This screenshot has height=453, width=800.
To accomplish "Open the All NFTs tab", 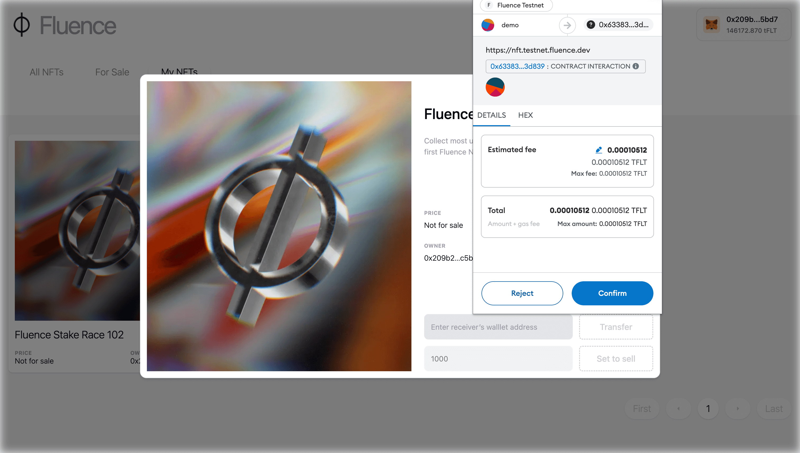I will (47, 72).
